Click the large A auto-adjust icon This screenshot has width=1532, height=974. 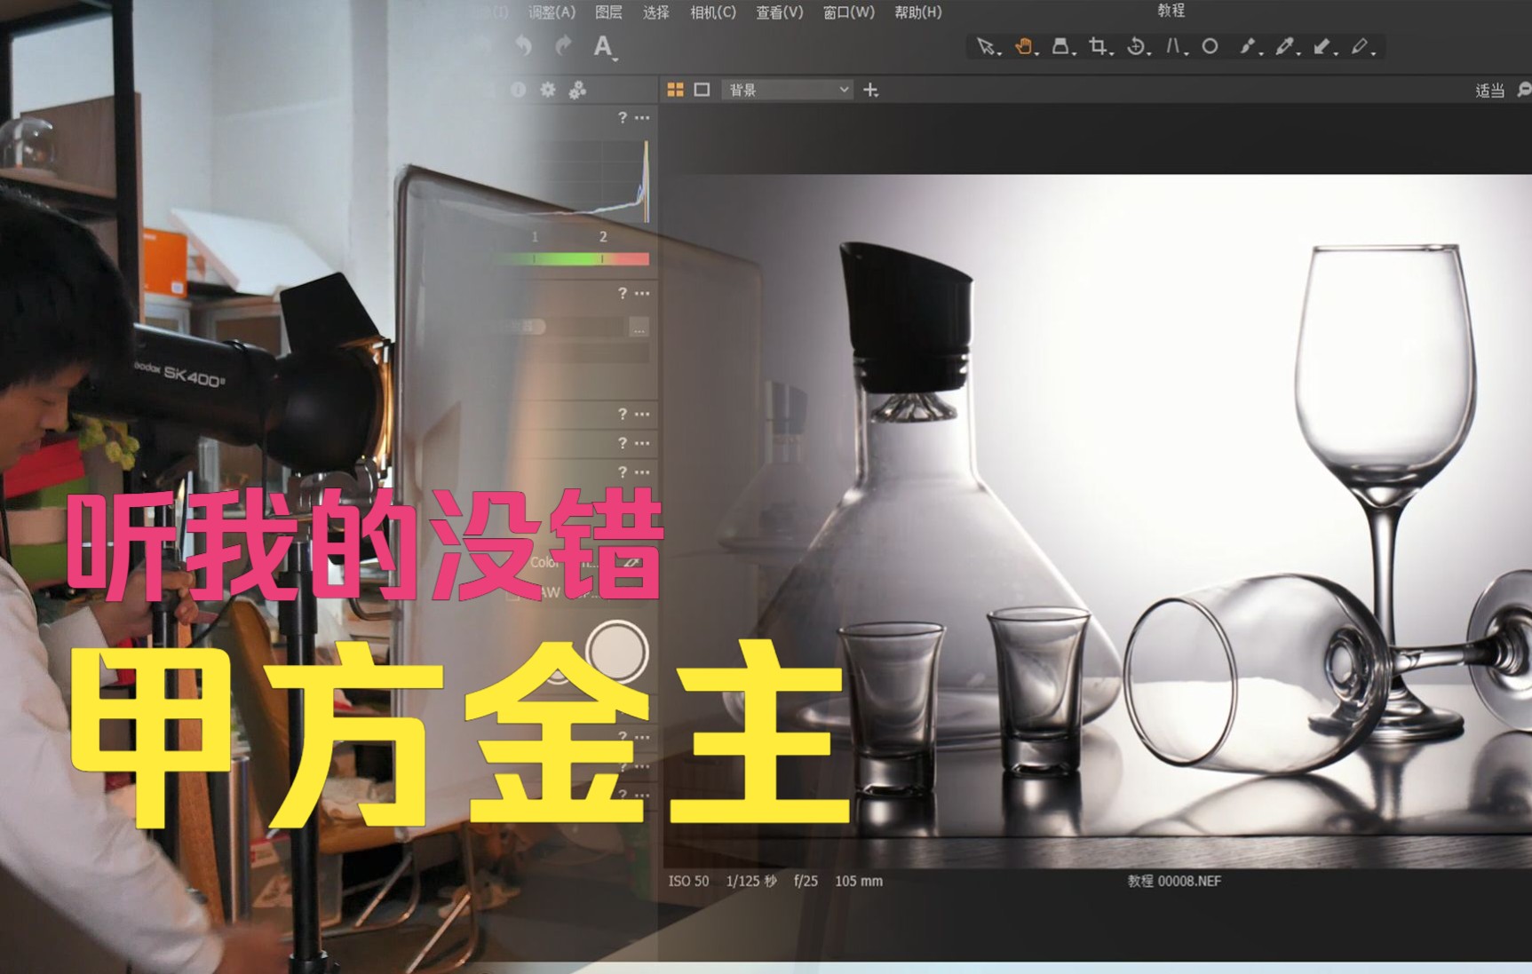coord(602,46)
